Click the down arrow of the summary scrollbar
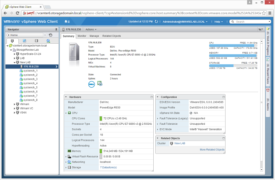The width and height of the screenshot is (275, 180). pyautogui.click(x=261, y=169)
